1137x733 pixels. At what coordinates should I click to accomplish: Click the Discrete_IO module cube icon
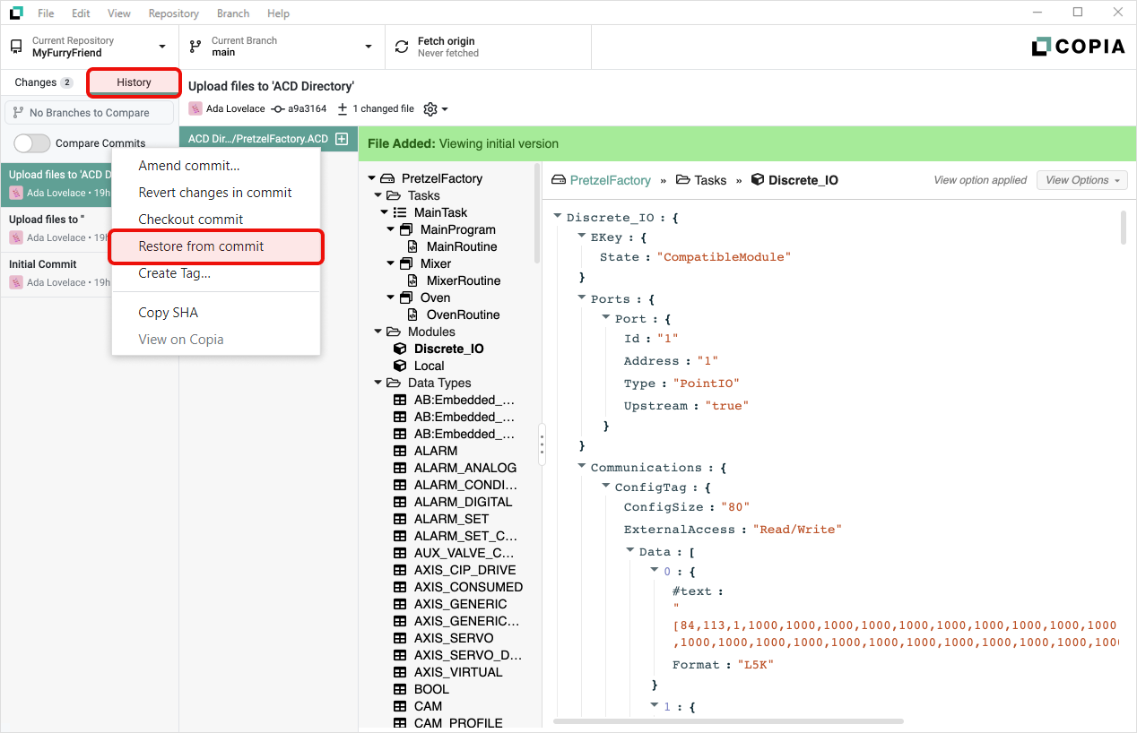tap(400, 349)
